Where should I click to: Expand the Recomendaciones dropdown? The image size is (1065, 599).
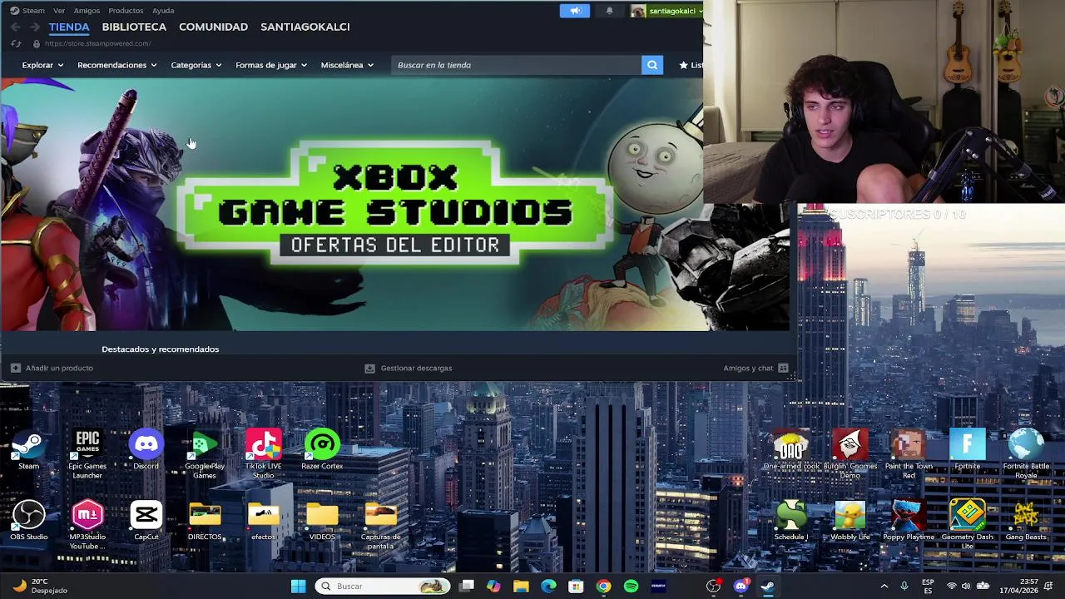117,65
